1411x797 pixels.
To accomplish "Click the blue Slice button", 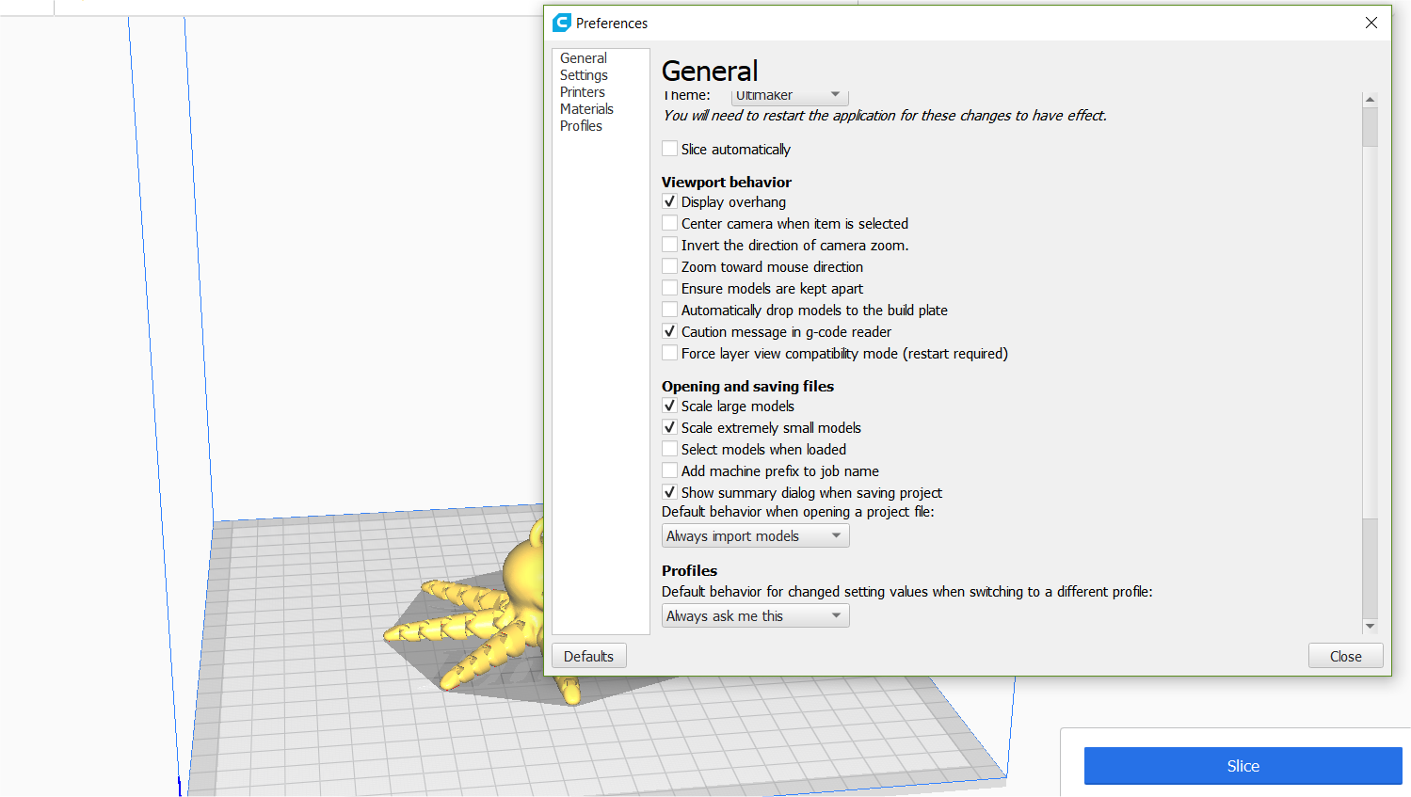I will click(1243, 766).
